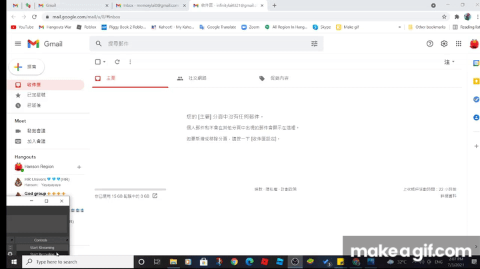Open the Gmail help question mark

click(x=430, y=43)
